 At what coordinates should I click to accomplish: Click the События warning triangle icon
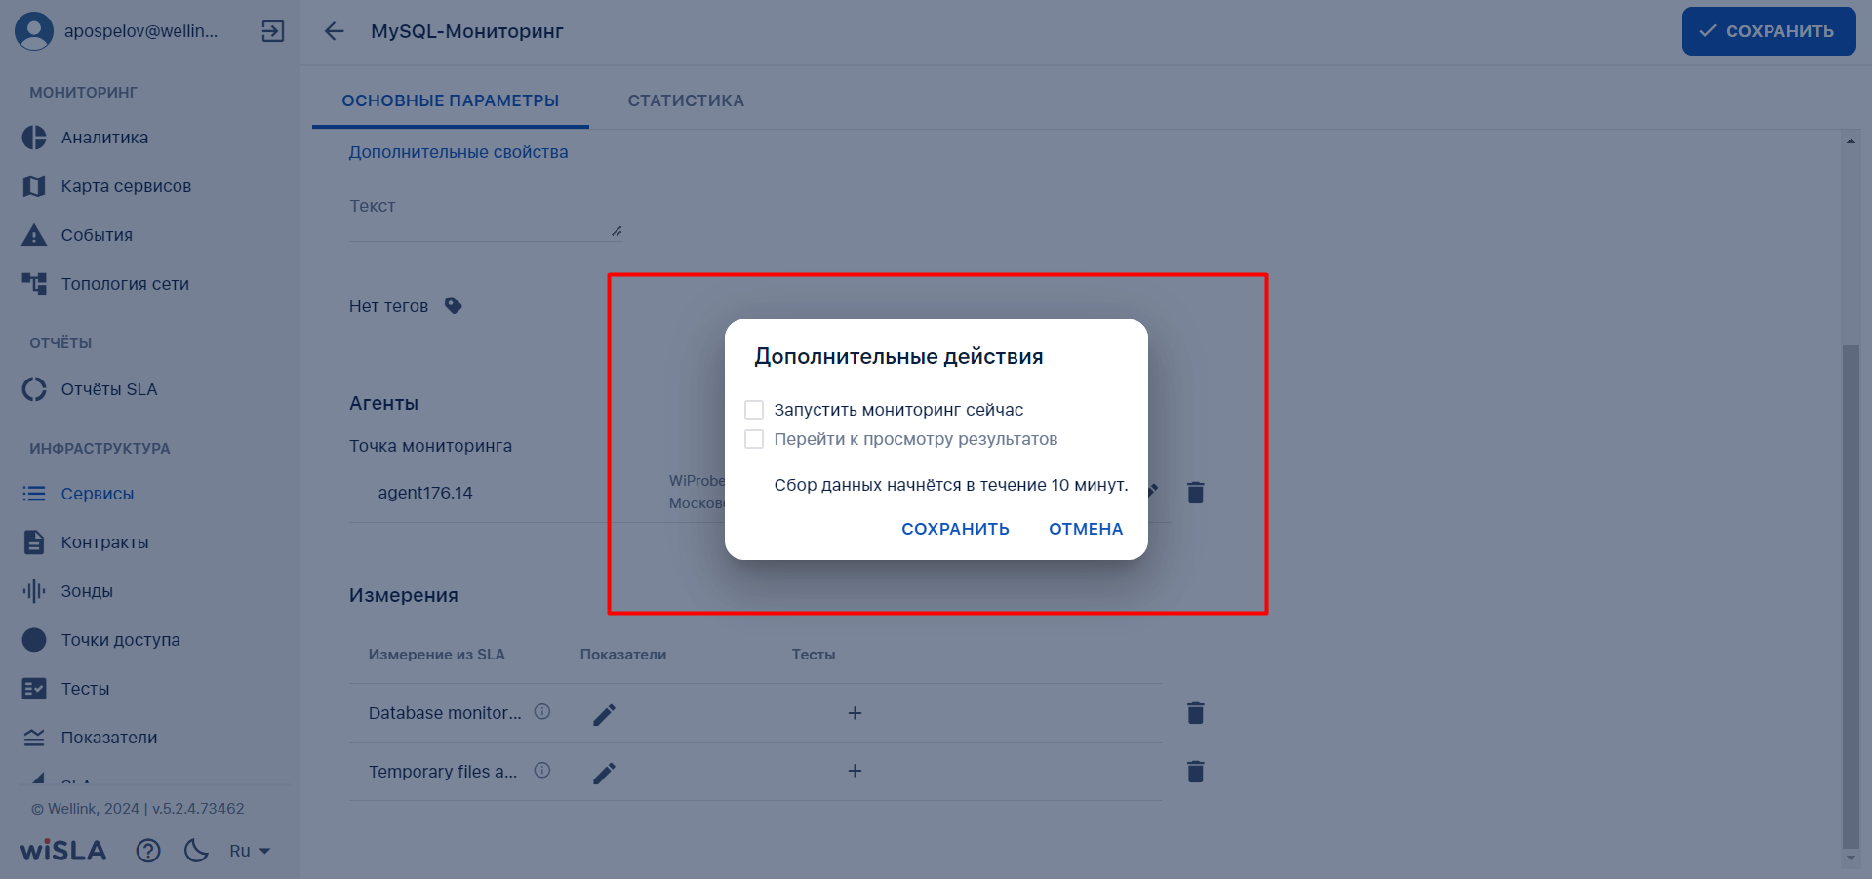point(34,235)
